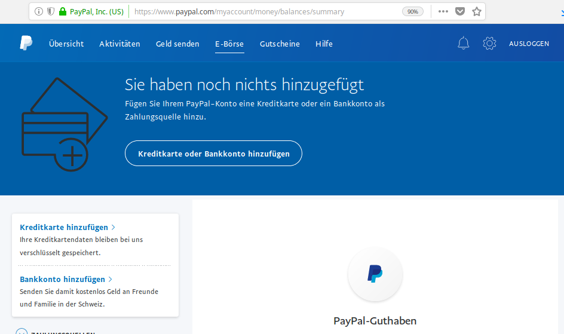564x334 pixels.
Task: Bookmark this page with star icon
Action: (477, 11)
